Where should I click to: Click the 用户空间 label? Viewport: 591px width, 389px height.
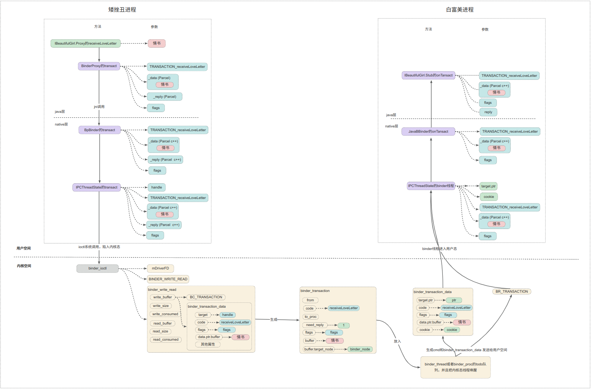tap(24, 248)
